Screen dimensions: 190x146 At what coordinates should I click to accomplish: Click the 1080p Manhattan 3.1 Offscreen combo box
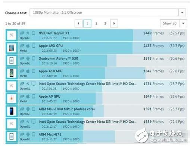point(108,12)
